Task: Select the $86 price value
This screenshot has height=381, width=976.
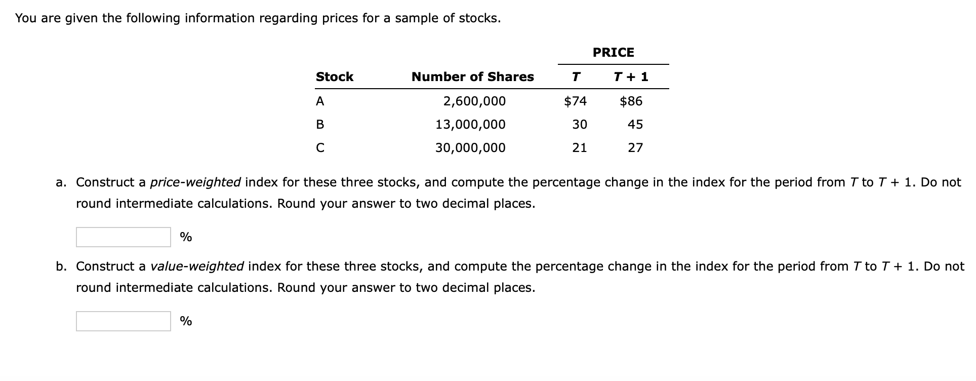Action: point(631,101)
